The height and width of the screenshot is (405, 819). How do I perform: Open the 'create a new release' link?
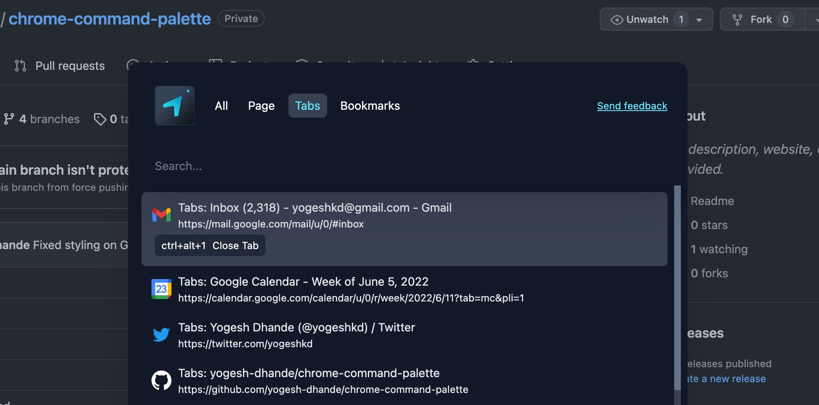(x=727, y=379)
